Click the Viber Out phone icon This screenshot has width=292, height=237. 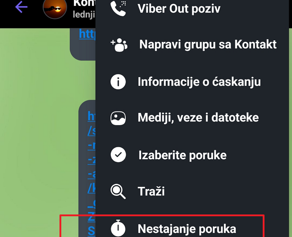[118, 9]
